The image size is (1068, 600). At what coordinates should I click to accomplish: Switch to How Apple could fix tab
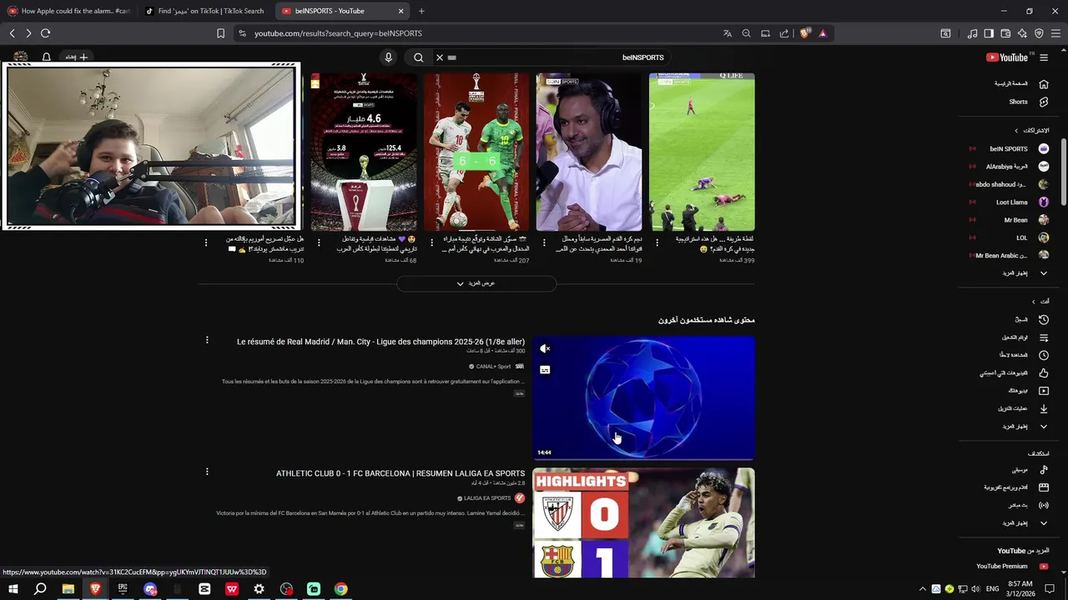click(x=68, y=11)
